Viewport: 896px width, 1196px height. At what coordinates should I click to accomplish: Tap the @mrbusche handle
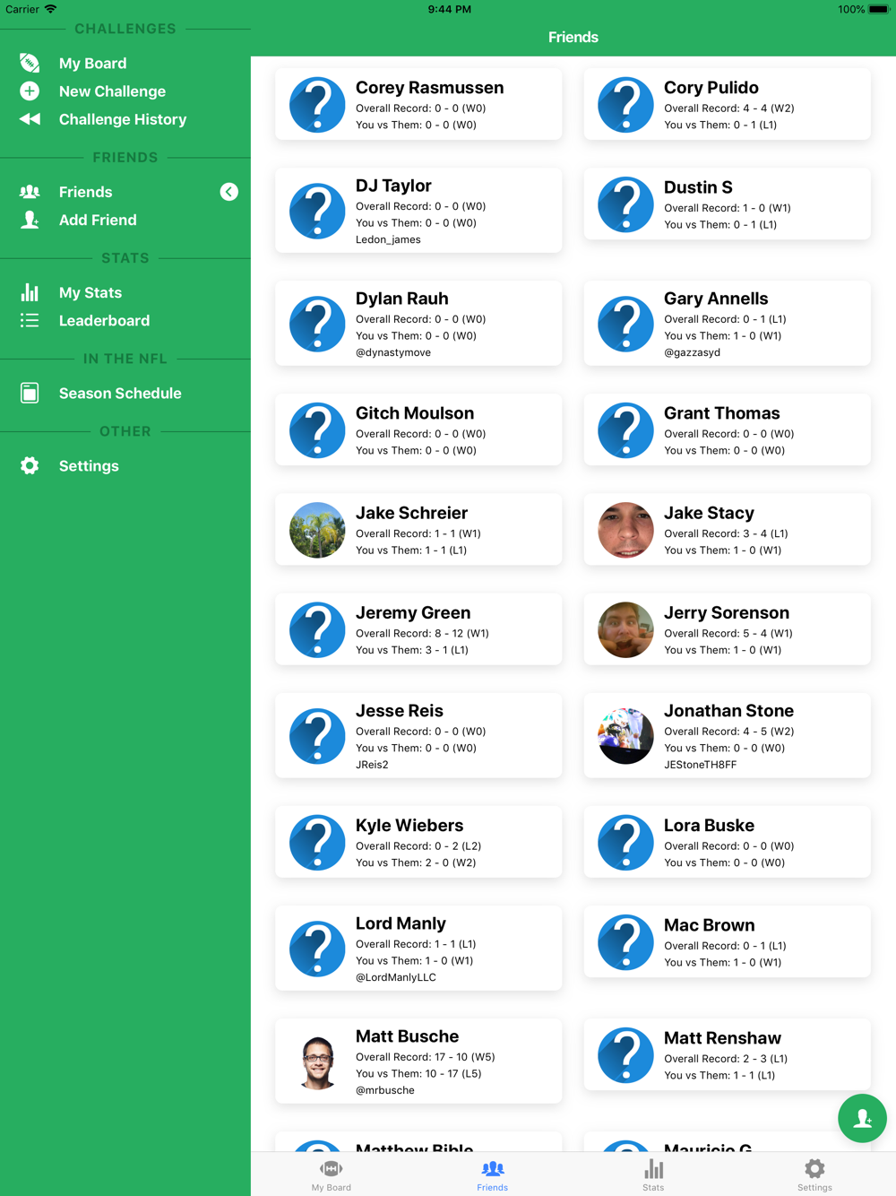[385, 1090]
